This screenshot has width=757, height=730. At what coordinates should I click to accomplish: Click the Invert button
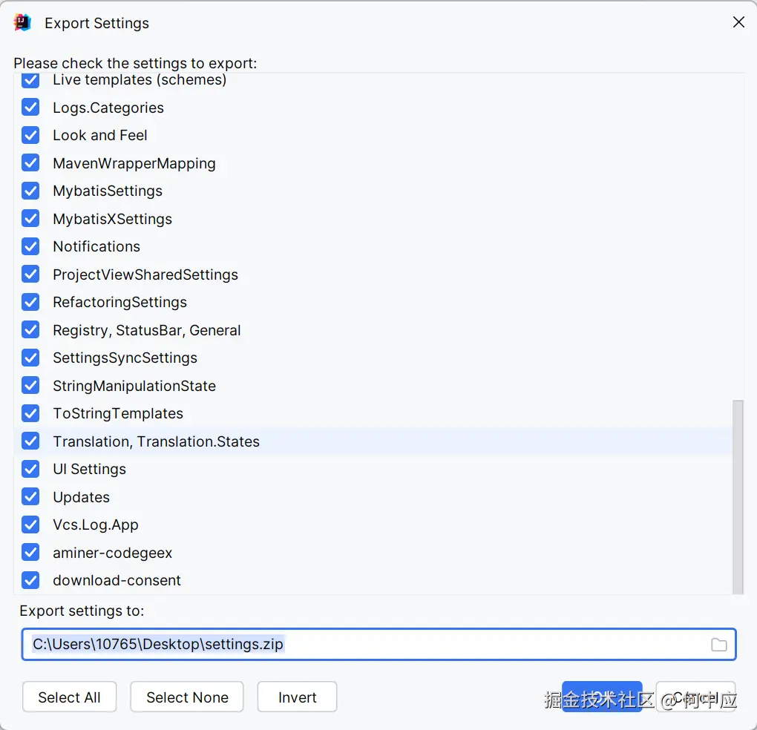click(297, 697)
